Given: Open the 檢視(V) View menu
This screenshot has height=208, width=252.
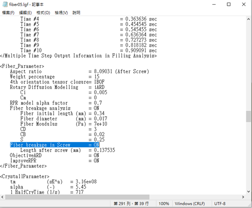Looking at the screenshot, I should click(61, 13).
